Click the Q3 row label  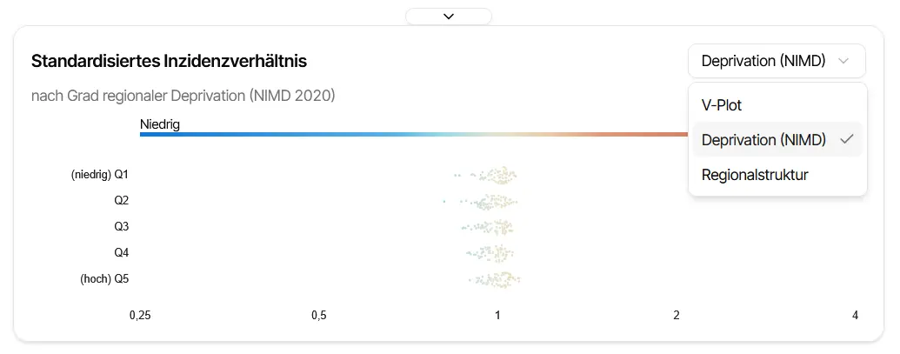coord(122,227)
